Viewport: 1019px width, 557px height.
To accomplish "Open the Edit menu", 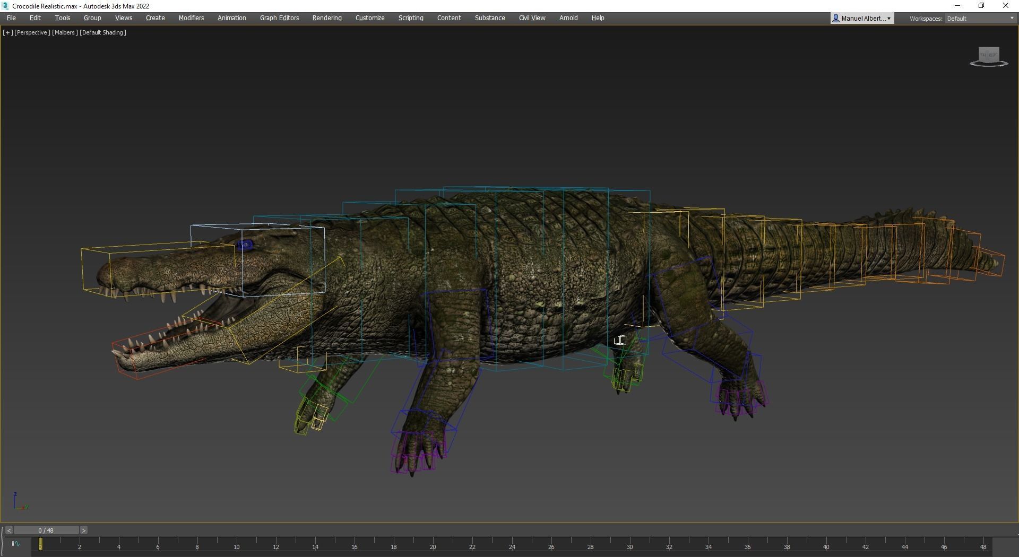I will coord(35,18).
